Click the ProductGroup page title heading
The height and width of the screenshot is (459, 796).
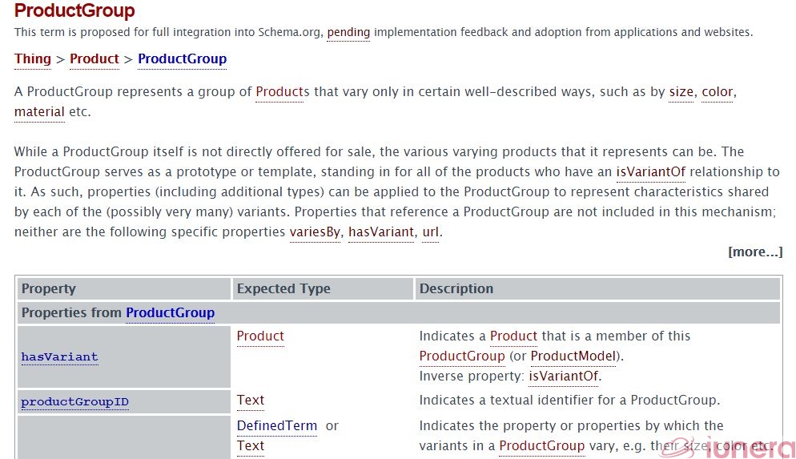click(74, 11)
